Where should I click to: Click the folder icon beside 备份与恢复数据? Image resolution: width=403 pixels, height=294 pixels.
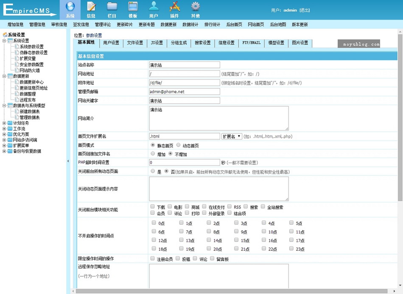[x=10, y=151]
